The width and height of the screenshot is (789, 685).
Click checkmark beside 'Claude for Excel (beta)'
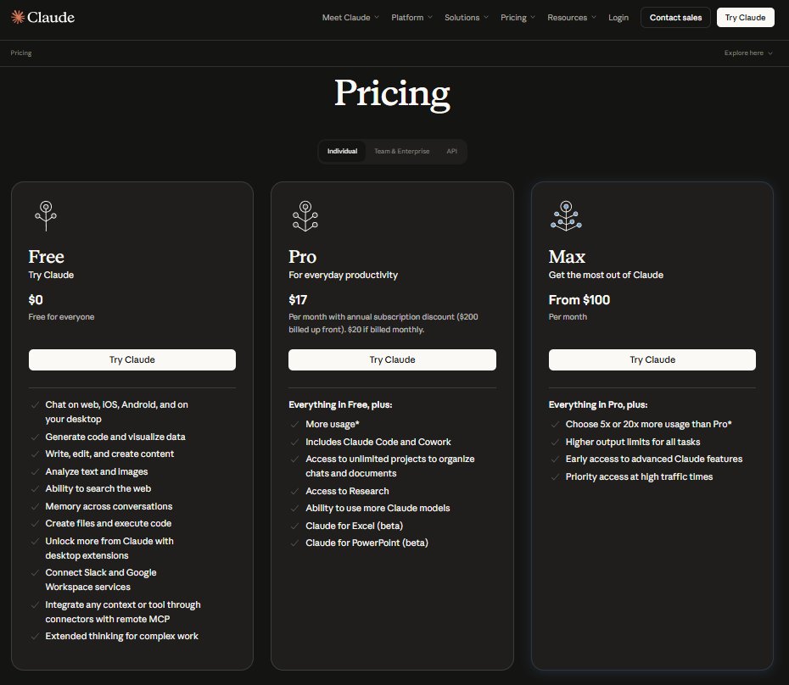(295, 526)
